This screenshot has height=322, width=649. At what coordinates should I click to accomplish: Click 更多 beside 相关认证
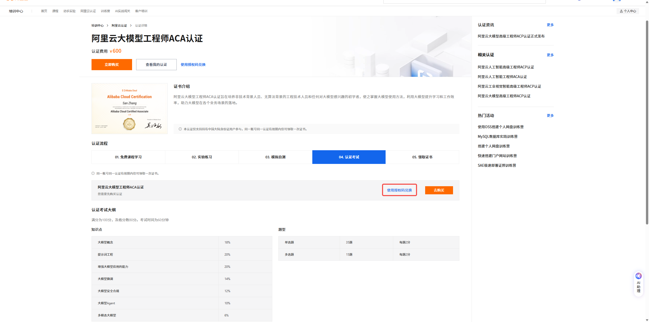click(x=550, y=55)
